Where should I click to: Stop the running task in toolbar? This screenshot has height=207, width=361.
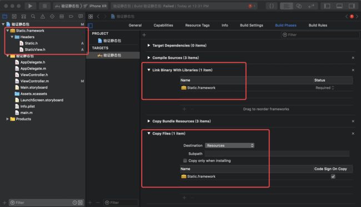44,6
